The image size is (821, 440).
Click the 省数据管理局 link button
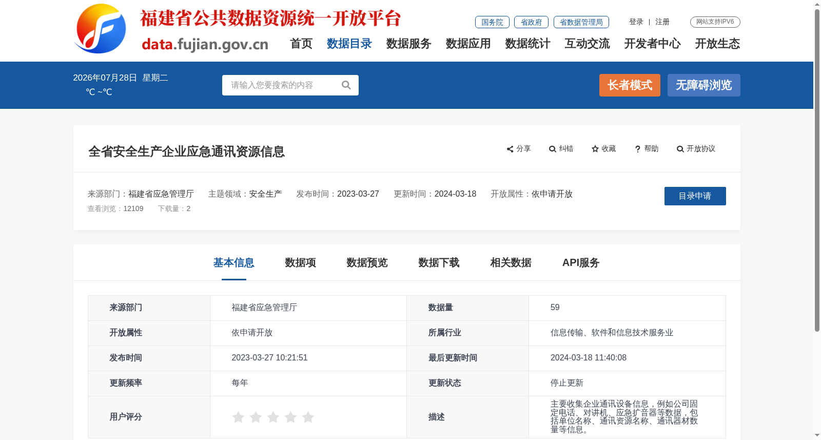pos(581,22)
